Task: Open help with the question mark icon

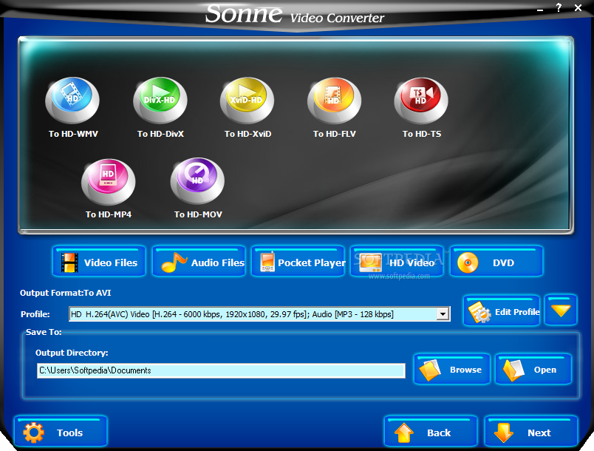Action: 559,7
